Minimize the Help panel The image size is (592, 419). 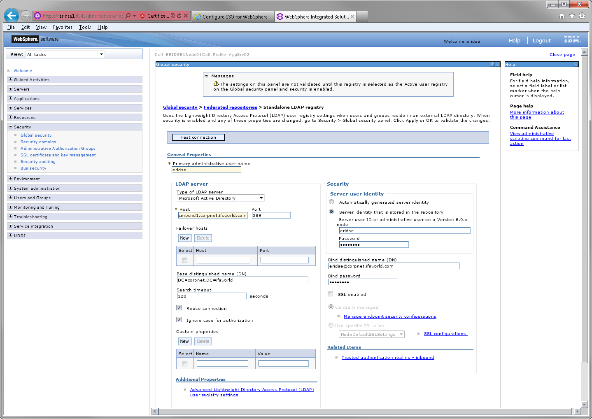[x=576, y=65]
